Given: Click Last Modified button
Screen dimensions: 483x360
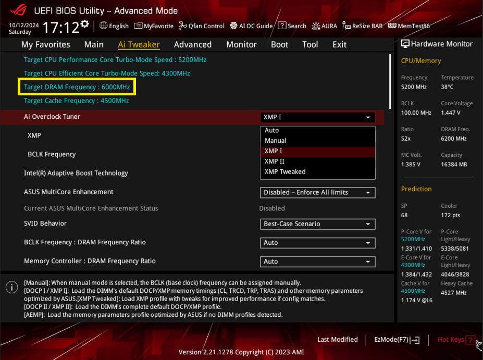Looking at the screenshot, I should pyautogui.click(x=338, y=340).
